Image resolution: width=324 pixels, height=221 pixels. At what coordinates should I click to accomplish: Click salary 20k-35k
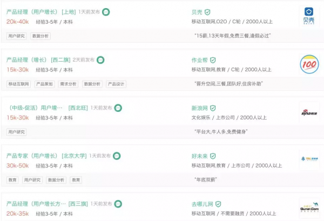[x=18, y=213]
